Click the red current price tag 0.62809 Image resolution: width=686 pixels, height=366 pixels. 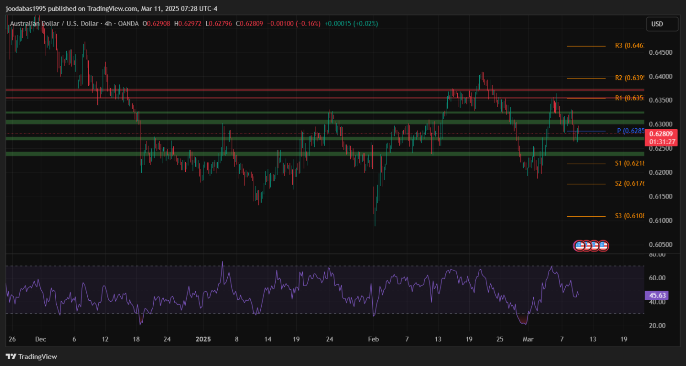click(661, 134)
